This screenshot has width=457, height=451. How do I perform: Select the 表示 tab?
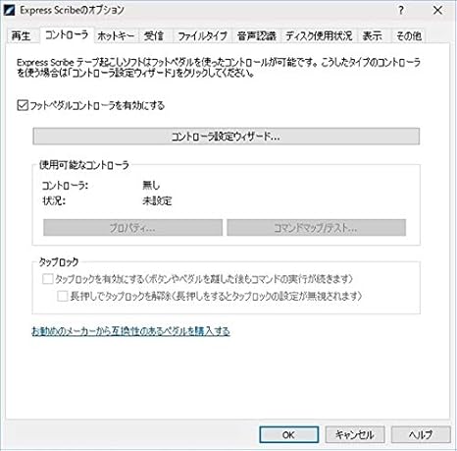[x=373, y=35]
